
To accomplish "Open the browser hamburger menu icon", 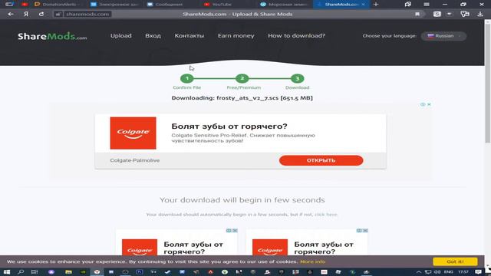I will 427,5.
